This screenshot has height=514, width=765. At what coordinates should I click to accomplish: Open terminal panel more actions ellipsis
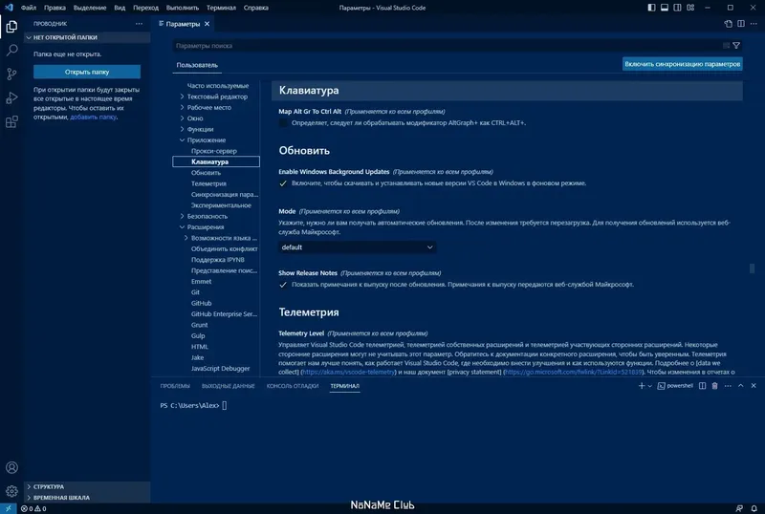728,386
